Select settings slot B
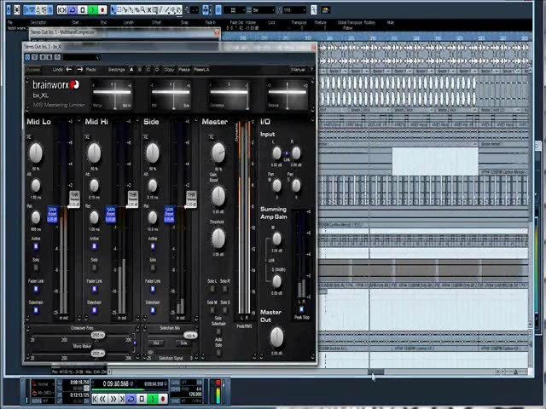This screenshot has height=409, width=546. pos(140,70)
